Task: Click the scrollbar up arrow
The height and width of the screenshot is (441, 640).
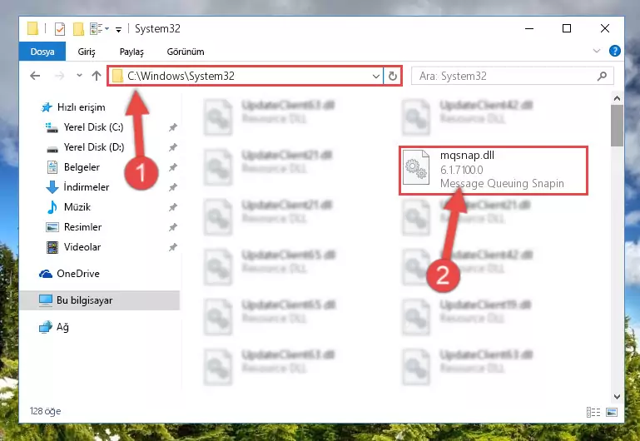Action: pyautogui.click(x=617, y=98)
